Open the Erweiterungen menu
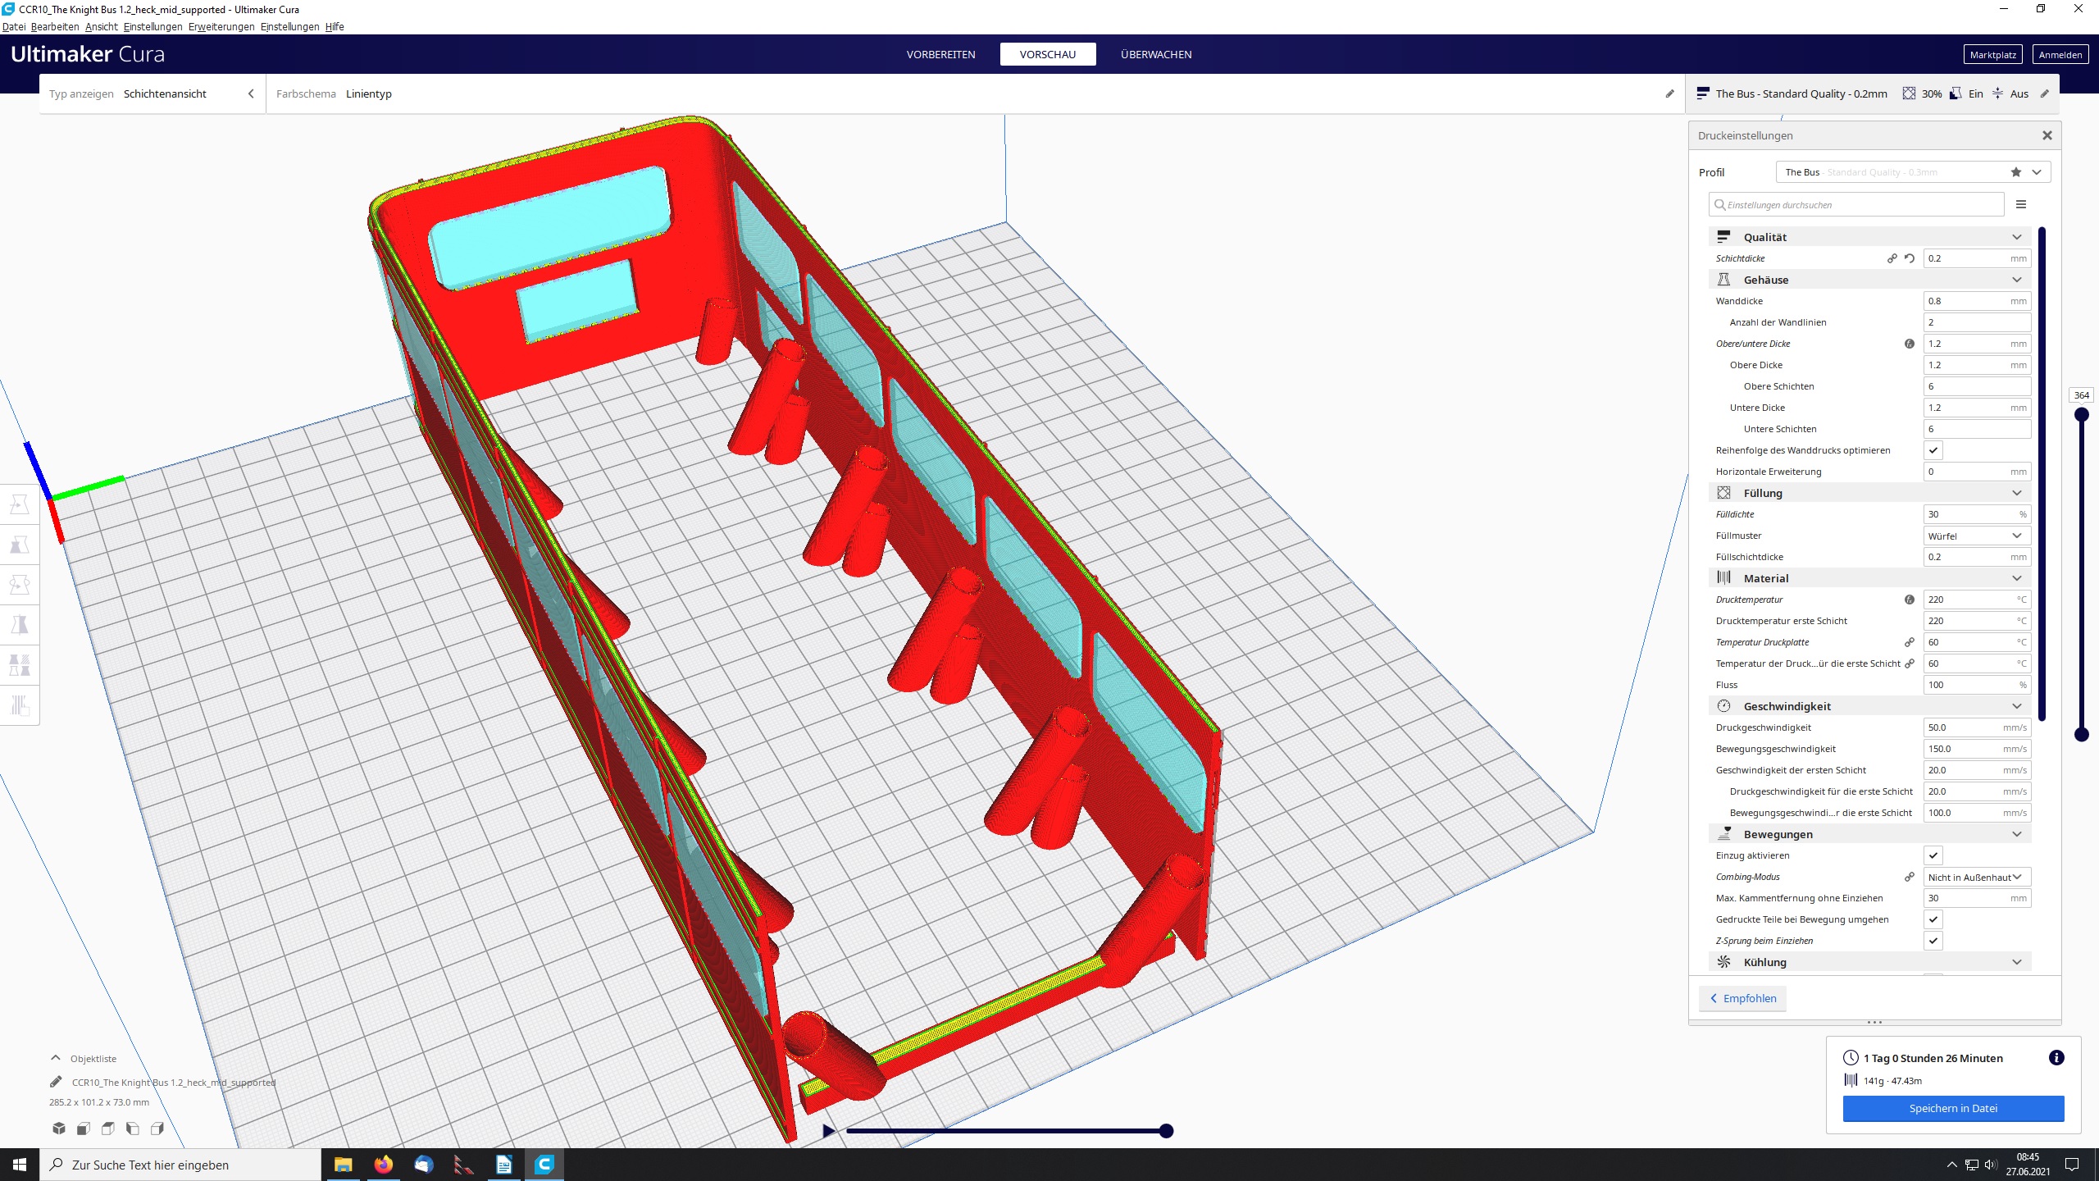Image resolution: width=2099 pixels, height=1181 pixels. point(221,26)
